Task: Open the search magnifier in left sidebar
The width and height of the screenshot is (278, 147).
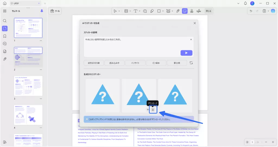Action: tap(5, 21)
